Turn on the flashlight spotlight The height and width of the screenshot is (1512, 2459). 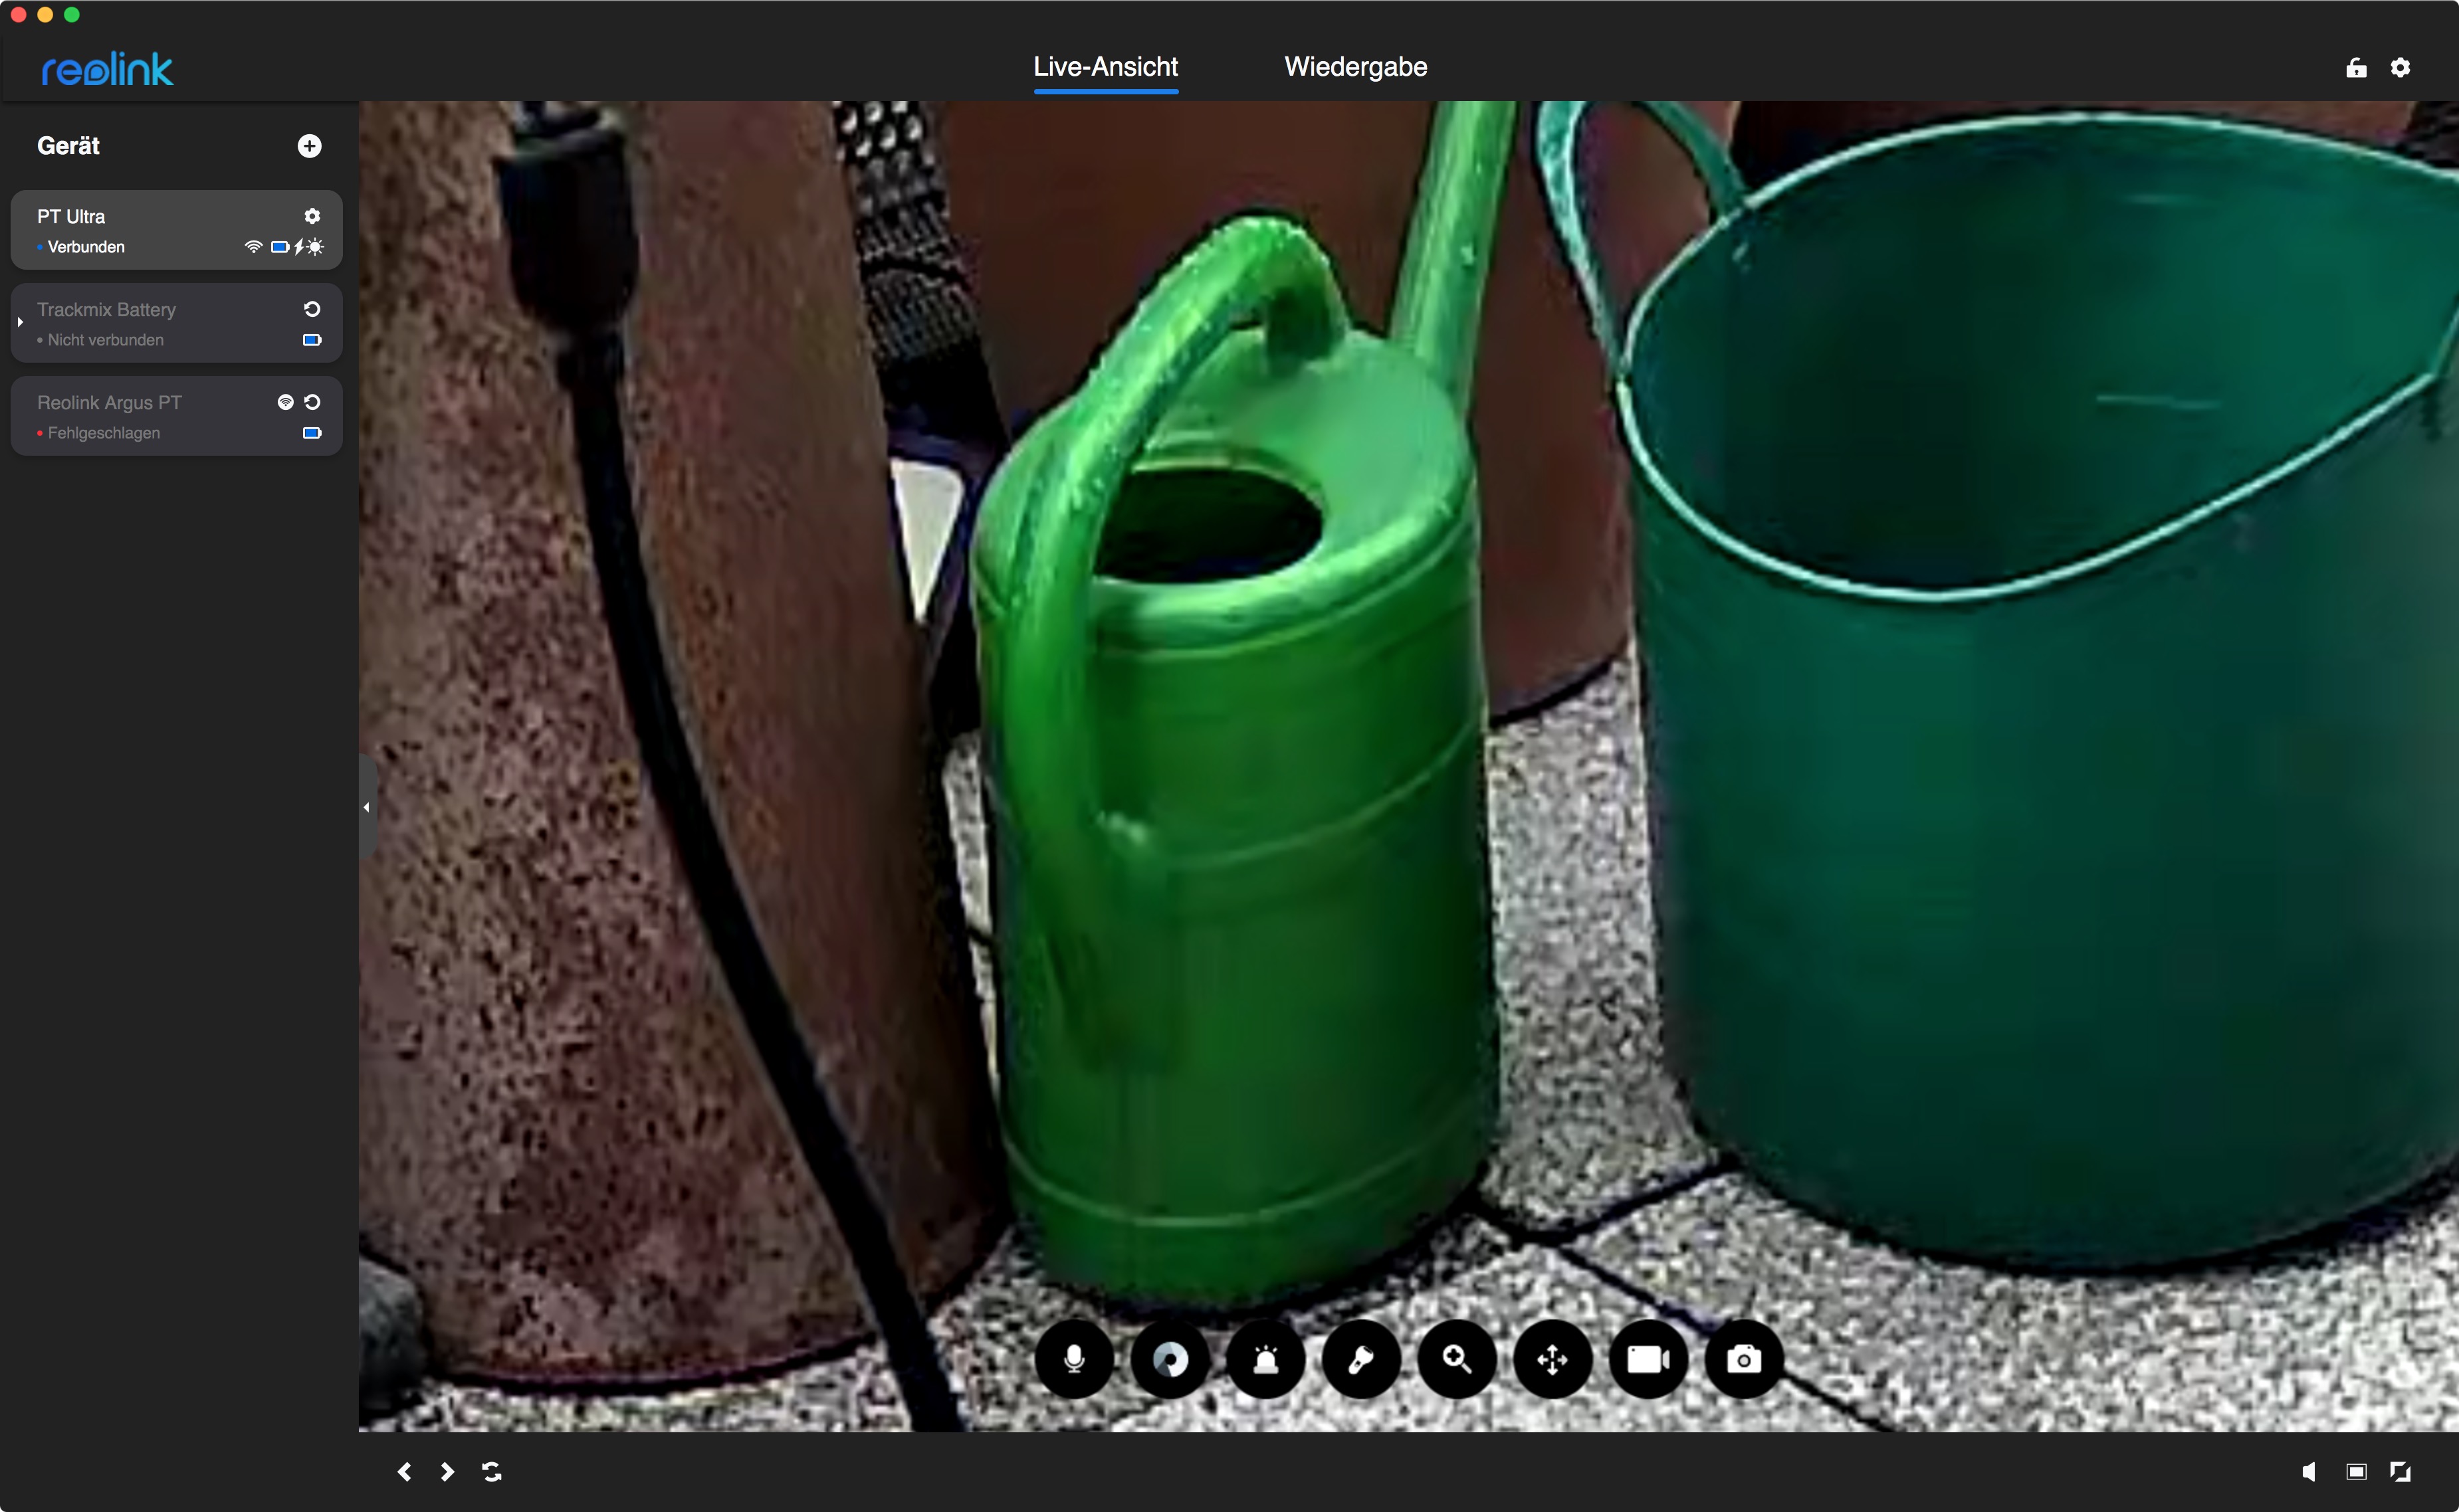1360,1359
